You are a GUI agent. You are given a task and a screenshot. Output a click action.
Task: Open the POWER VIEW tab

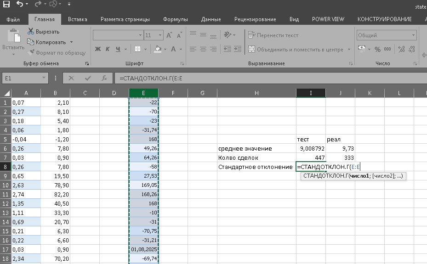coord(328,19)
